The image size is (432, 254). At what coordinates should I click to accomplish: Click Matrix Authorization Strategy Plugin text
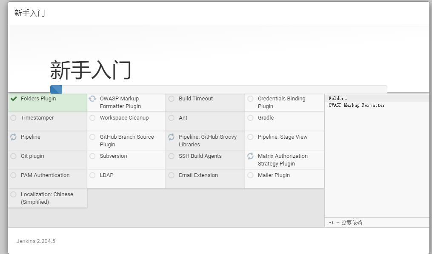point(283,160)
